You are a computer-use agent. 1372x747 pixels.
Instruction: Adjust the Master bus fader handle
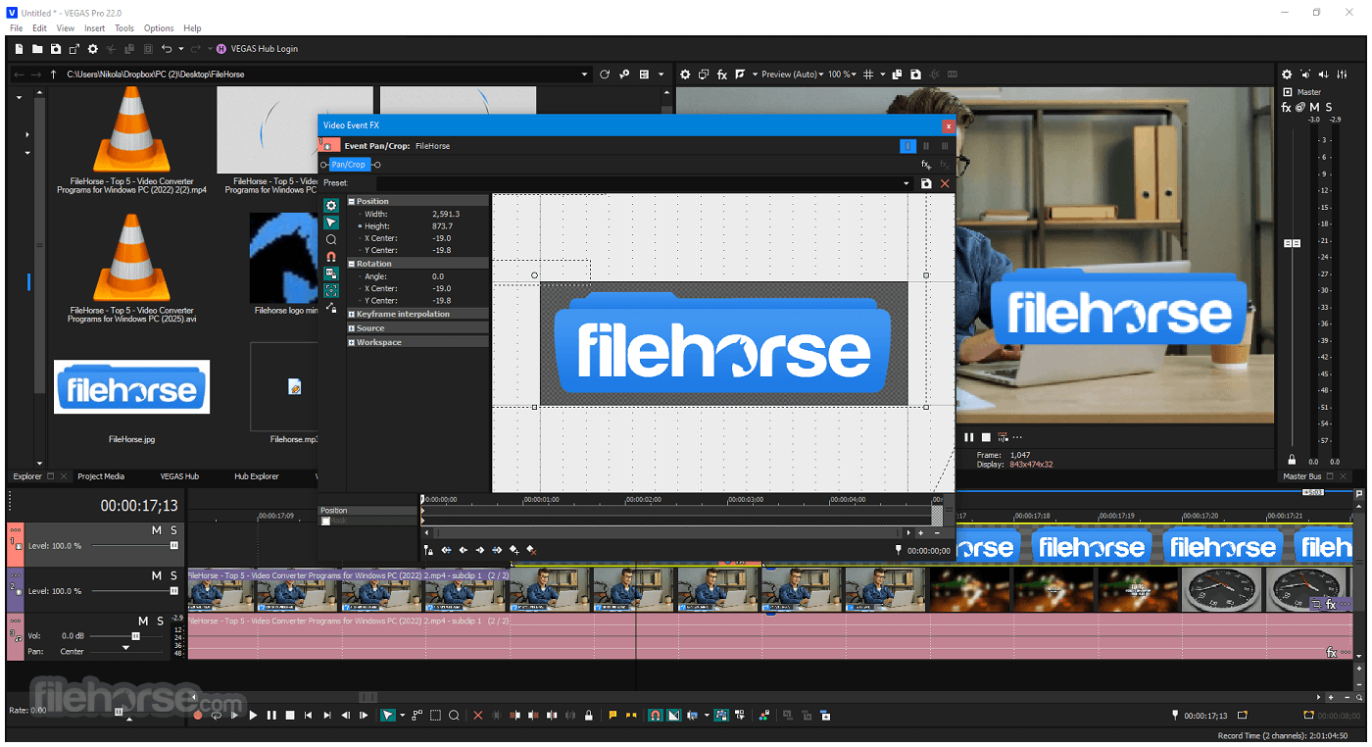pyautogui.click(x=1293, y=243)
